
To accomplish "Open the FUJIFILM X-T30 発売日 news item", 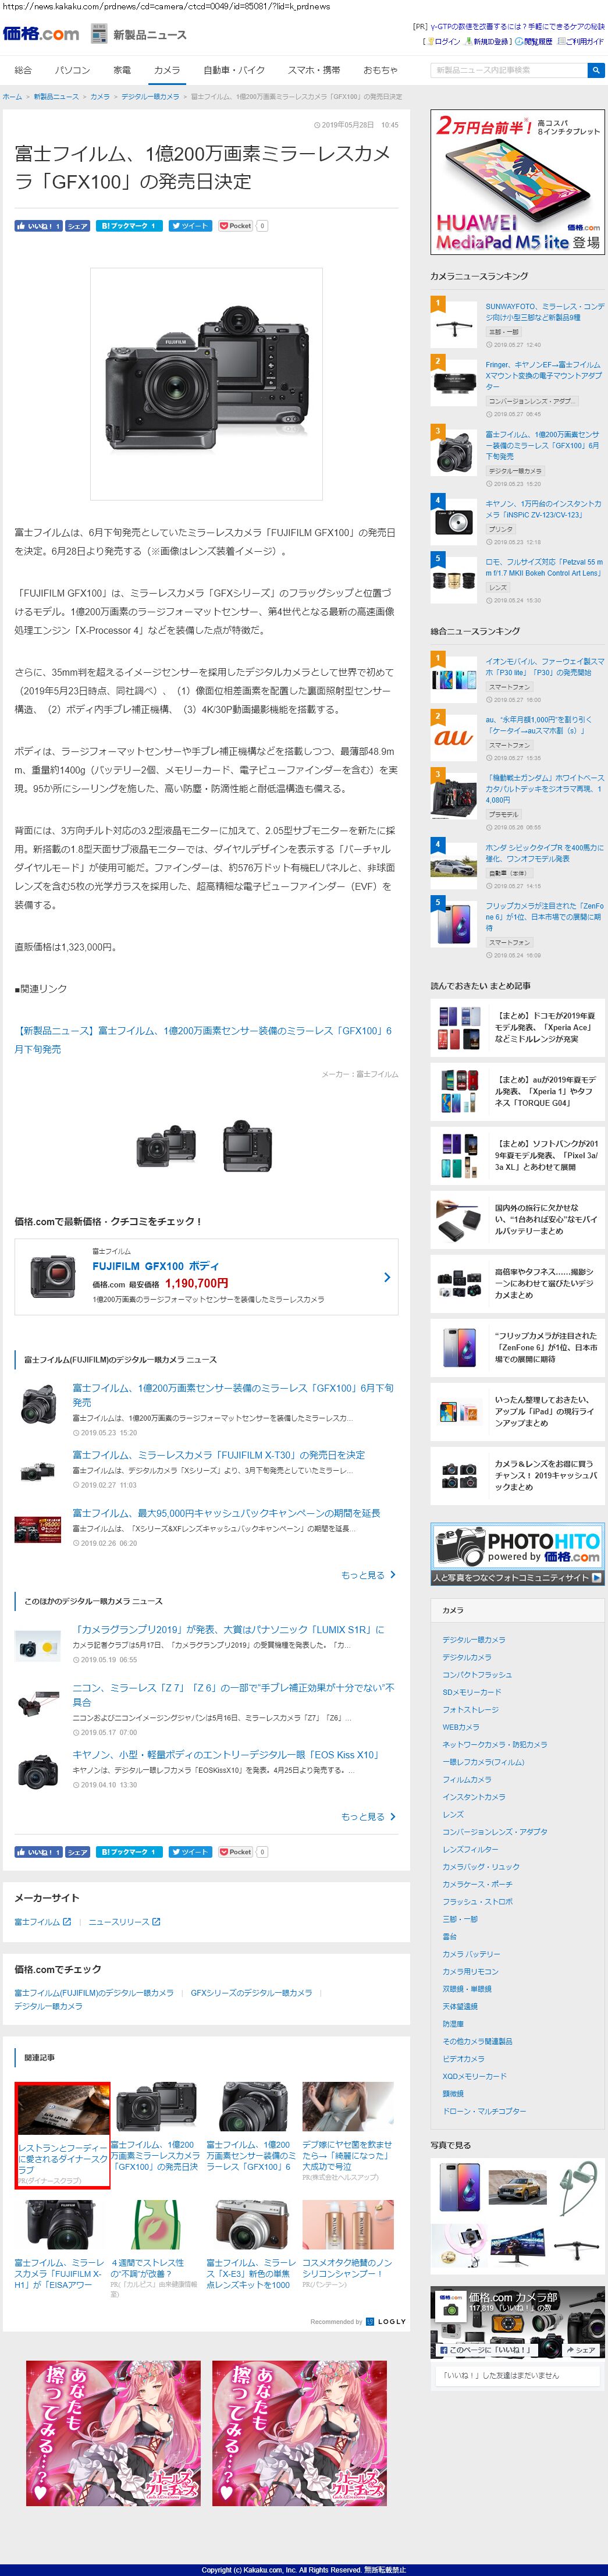I will (x=218, y=1455).
